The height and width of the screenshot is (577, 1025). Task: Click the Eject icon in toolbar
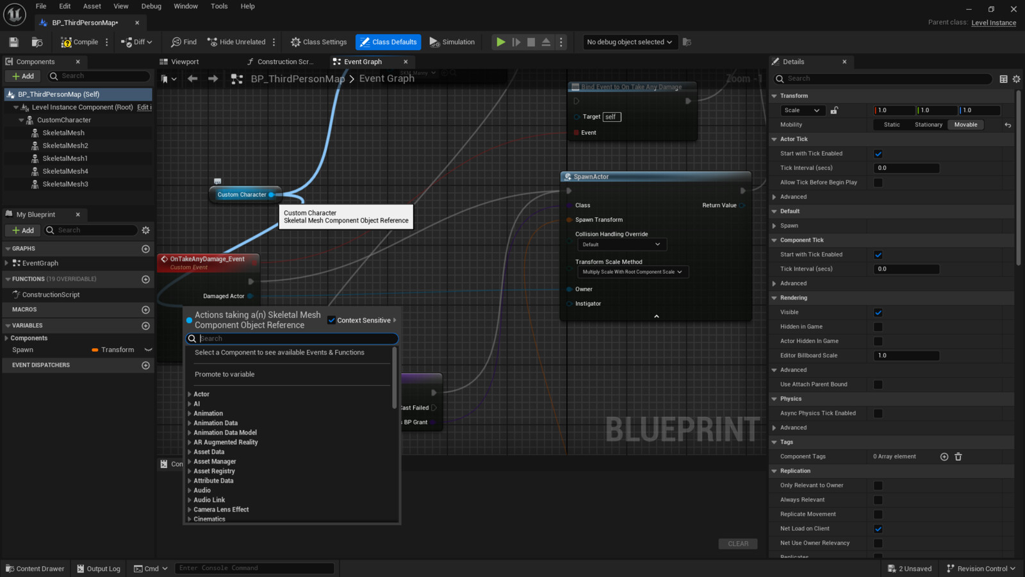pyautogui.click(x=546, y=42)
